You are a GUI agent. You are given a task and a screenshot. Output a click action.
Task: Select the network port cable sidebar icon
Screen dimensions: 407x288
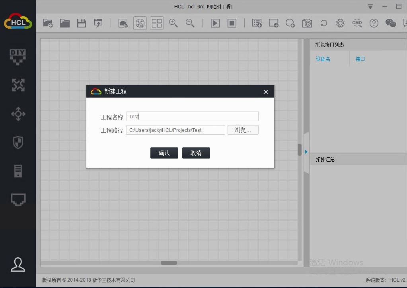pos(18,200)
